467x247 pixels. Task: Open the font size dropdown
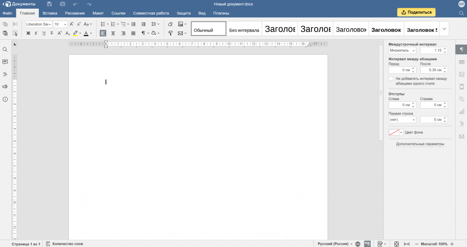tap(65, 24)
